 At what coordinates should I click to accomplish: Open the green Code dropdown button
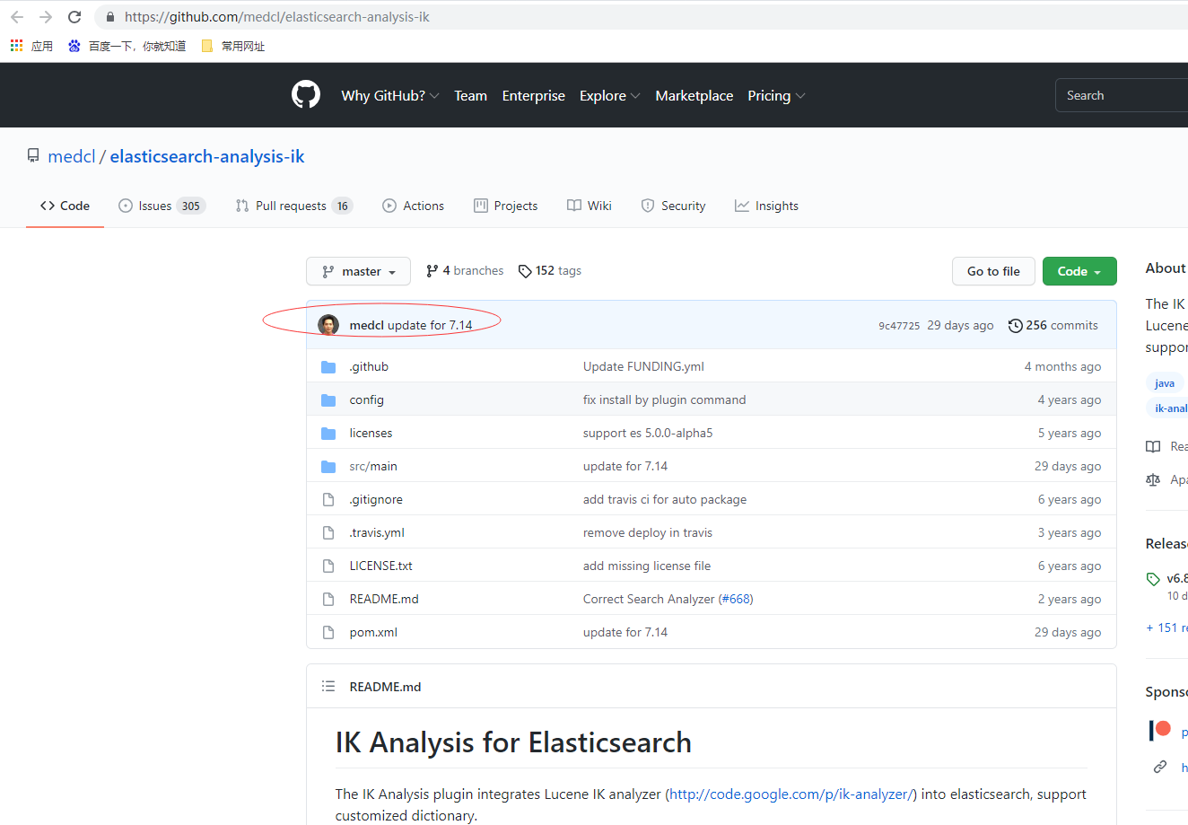[1079, 271]
